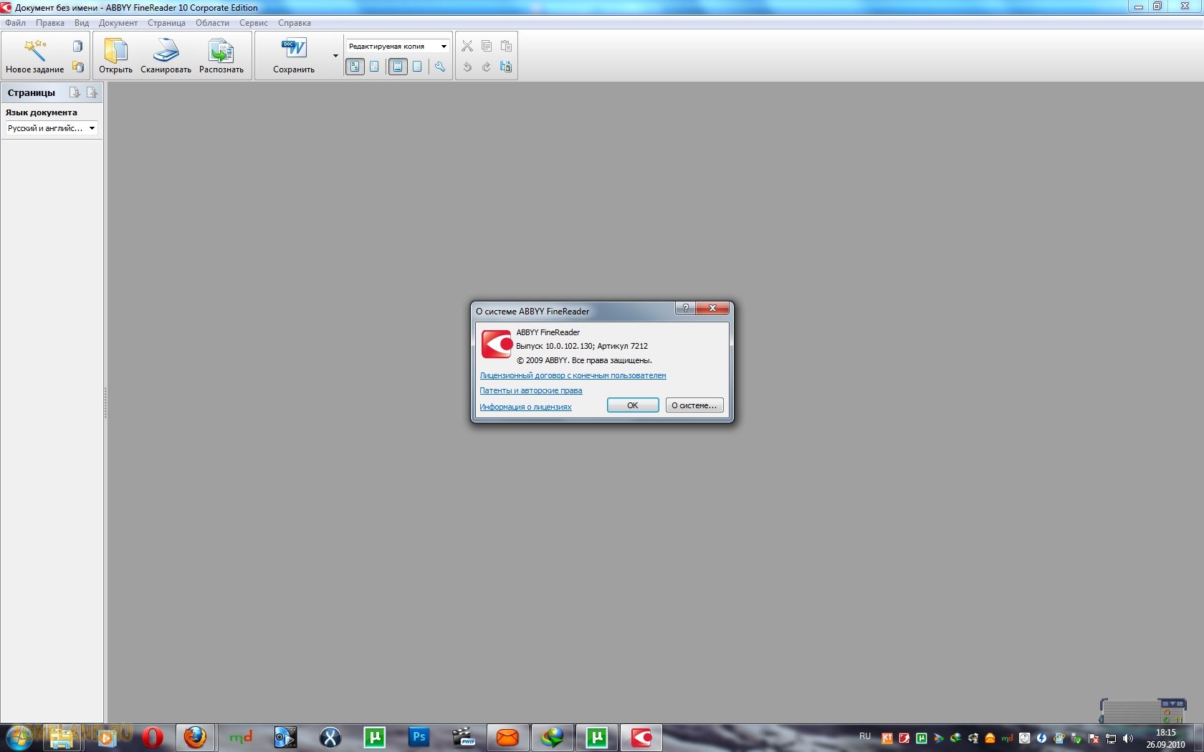1204x752 pixels.
Task: Switch to Firefox in the taskbar
Action: pos(195,738)
